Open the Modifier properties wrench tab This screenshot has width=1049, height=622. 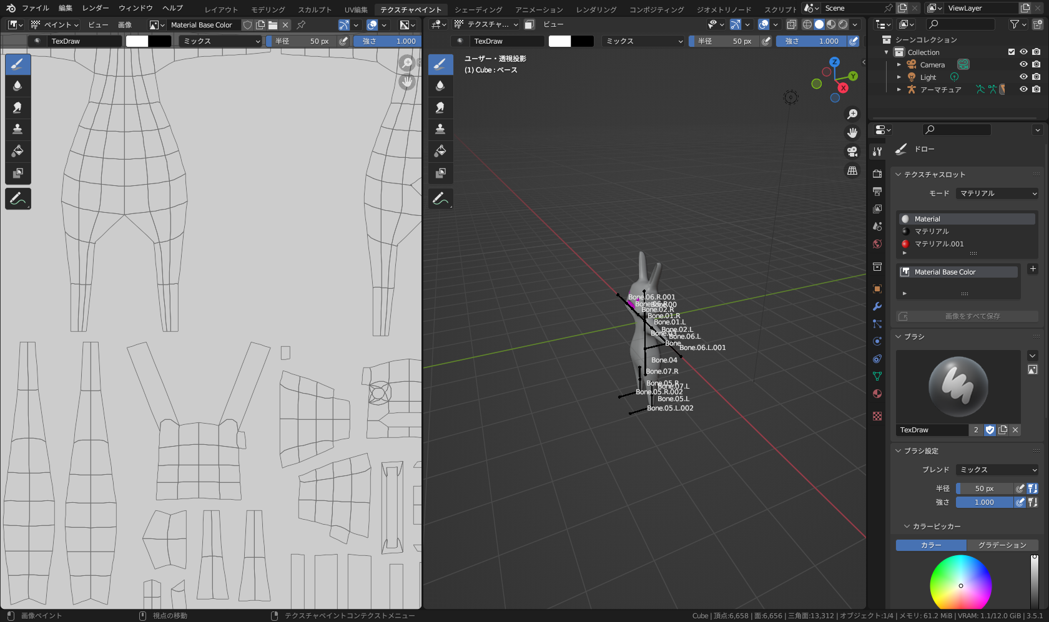(877, 306)
